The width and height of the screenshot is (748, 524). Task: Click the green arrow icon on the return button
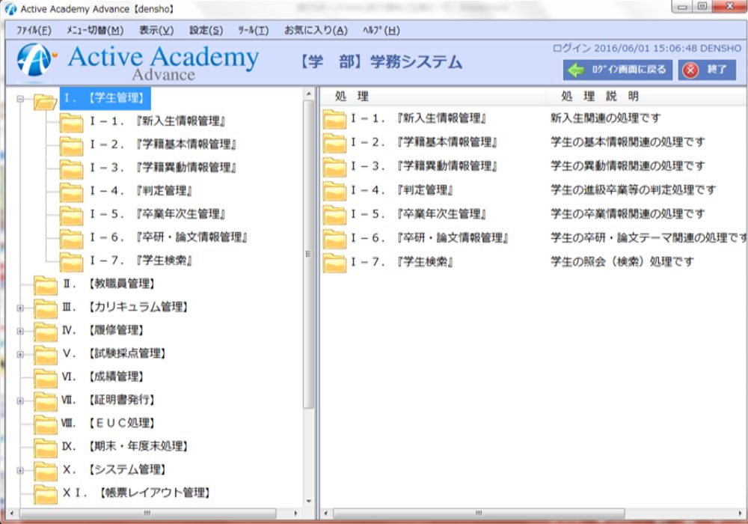[x=574, y=70]
